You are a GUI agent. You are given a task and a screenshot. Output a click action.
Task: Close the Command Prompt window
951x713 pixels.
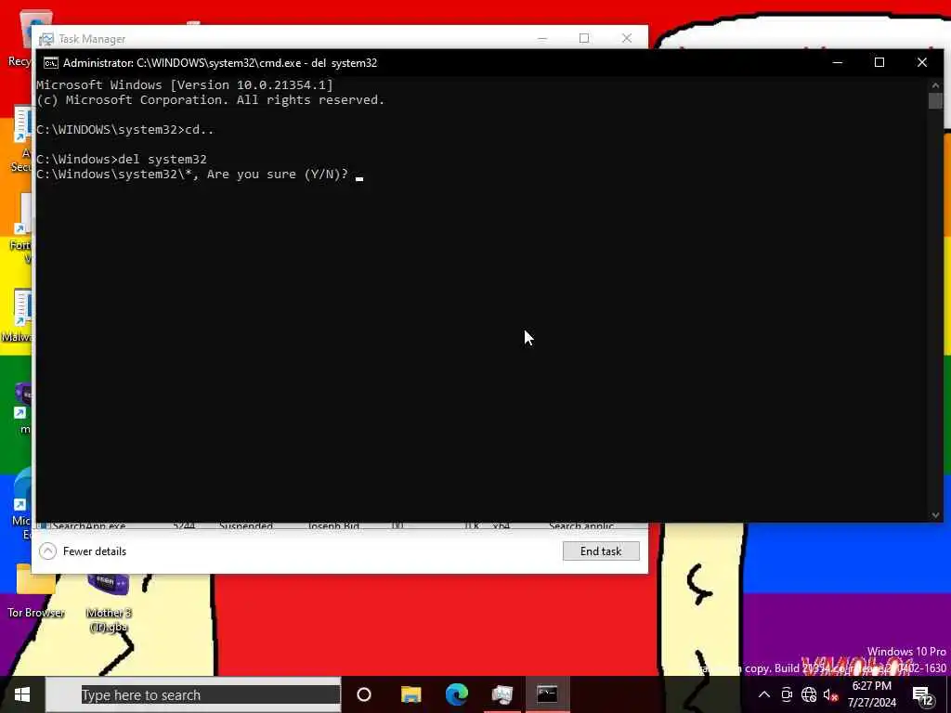[x=922, y=62]
